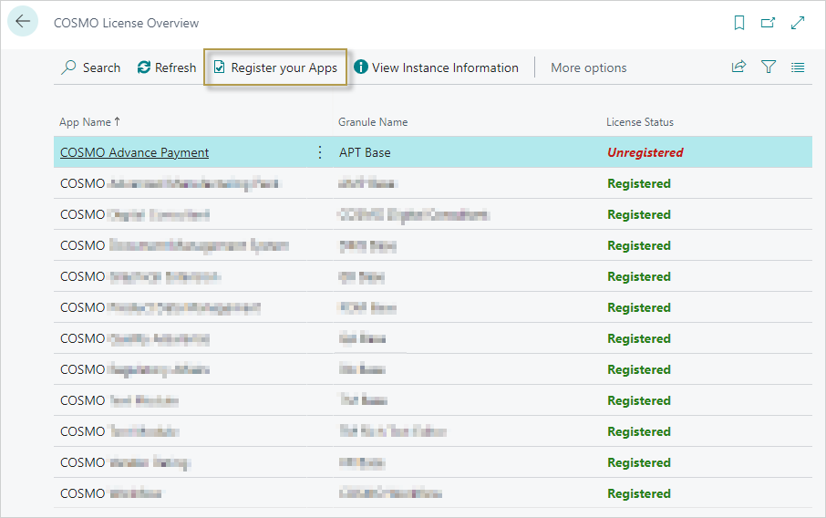Expand page to full view icon
Screen dimensions: 826x518
(798, 23)
